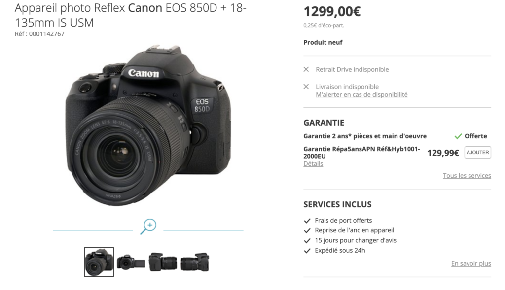This screenshot has height=290, width=505.
Task: Click the 1299,00€ price
Action: click(332, 12)
